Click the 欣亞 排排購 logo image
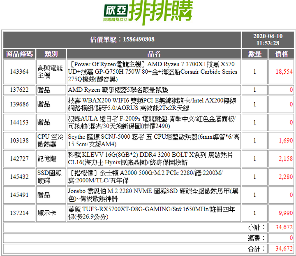 click(x=148, y=12)
